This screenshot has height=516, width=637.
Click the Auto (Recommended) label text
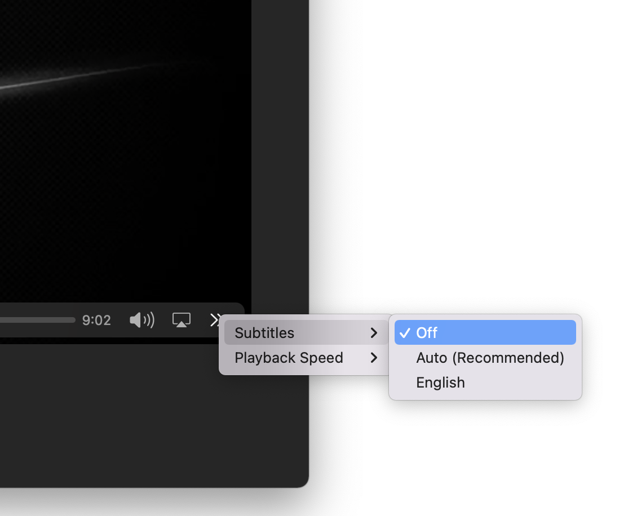(x=490, y=358)
